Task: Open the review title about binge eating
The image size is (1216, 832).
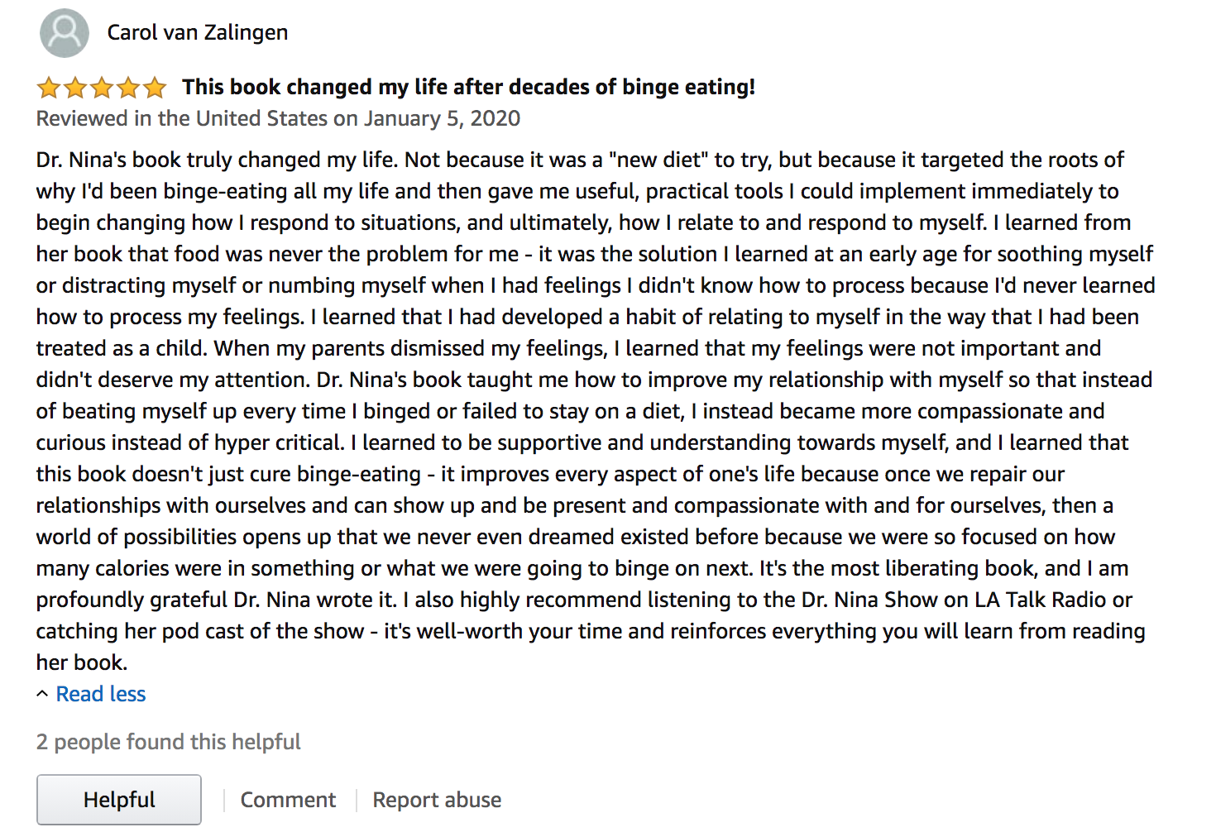Action: pos(468,87)
